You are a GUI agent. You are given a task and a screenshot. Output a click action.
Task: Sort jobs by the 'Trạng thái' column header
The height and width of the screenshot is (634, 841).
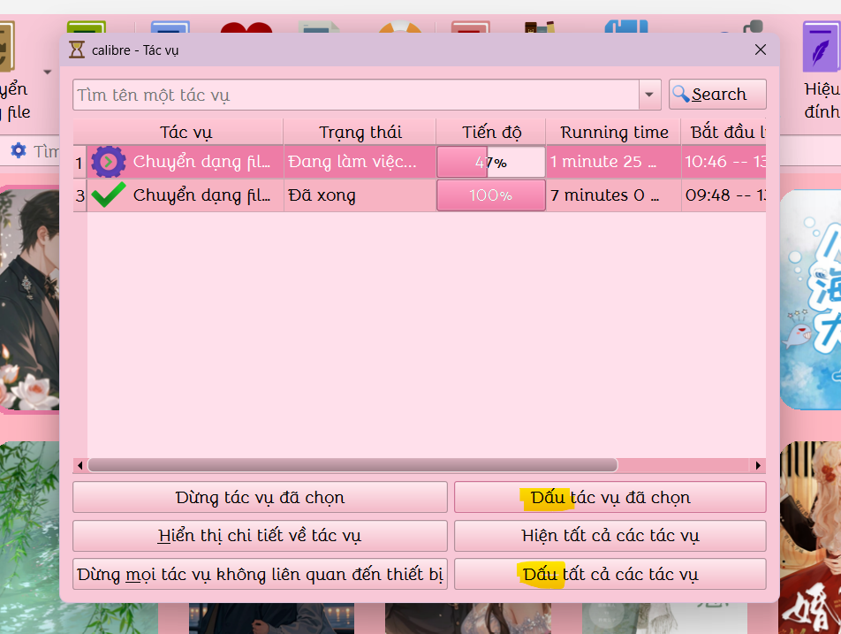(360, 132)
